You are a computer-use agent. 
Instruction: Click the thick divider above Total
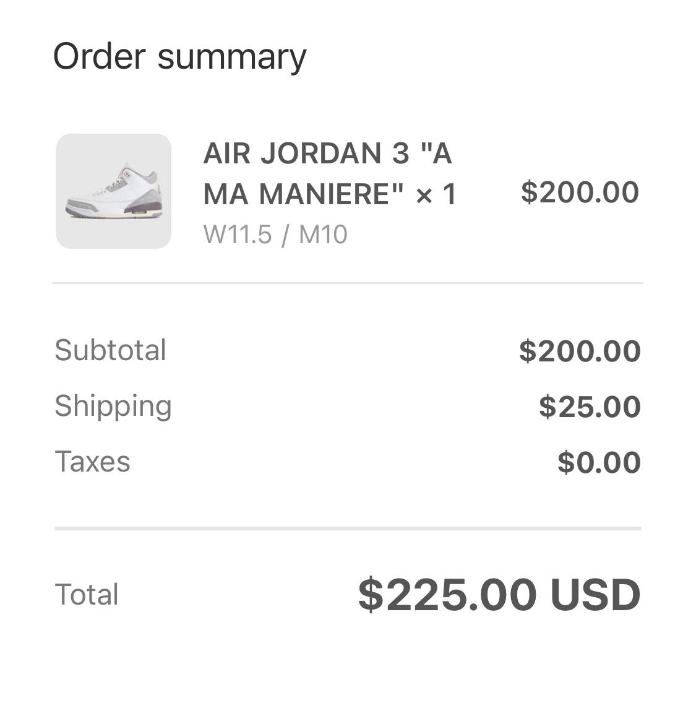tap(348, 528)
